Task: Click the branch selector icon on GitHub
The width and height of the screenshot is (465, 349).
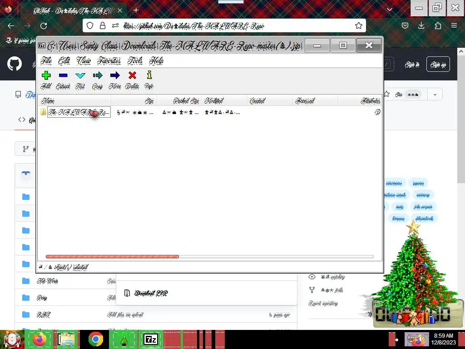Action: click(26, 149)
